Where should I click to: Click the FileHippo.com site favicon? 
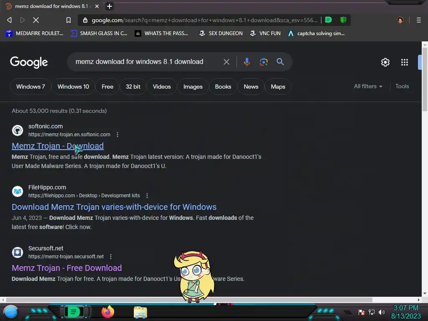(x=18, y=191)
